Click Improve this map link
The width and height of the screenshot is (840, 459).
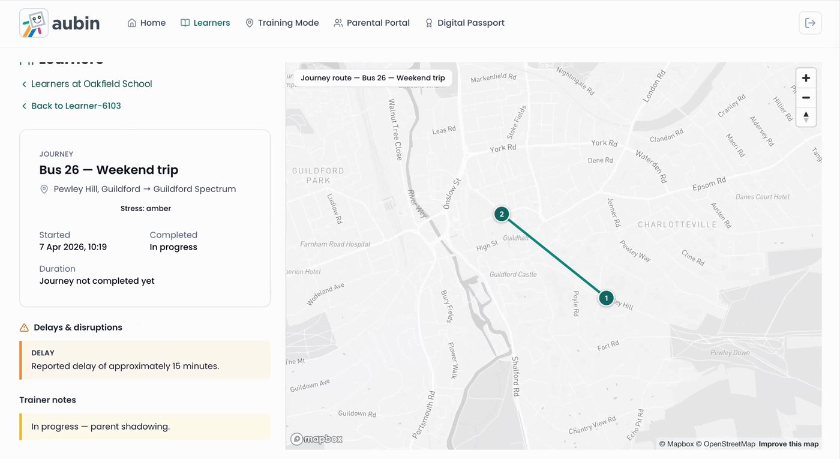point(788,444)
